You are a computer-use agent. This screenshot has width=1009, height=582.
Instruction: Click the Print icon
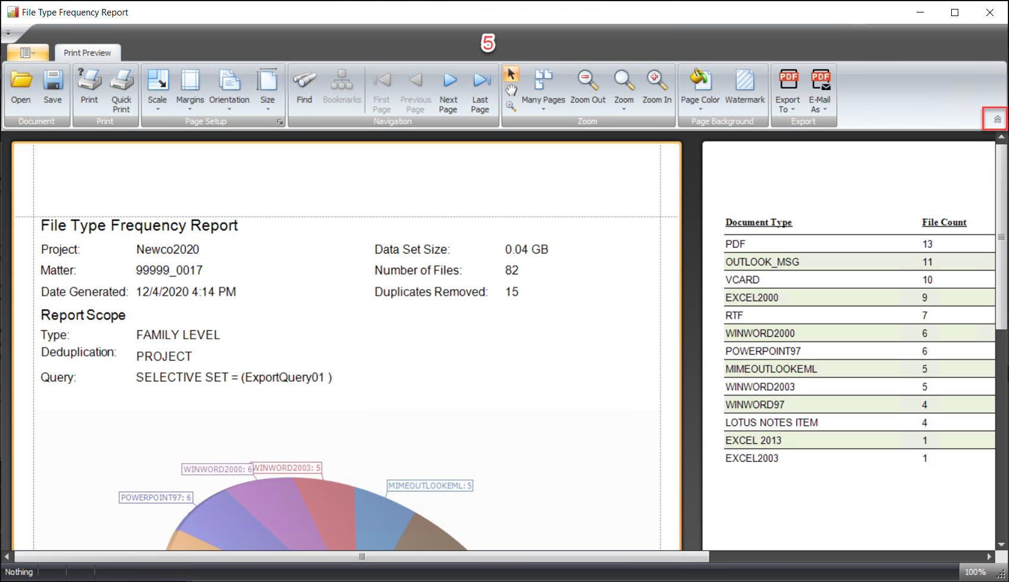(89, 87)
